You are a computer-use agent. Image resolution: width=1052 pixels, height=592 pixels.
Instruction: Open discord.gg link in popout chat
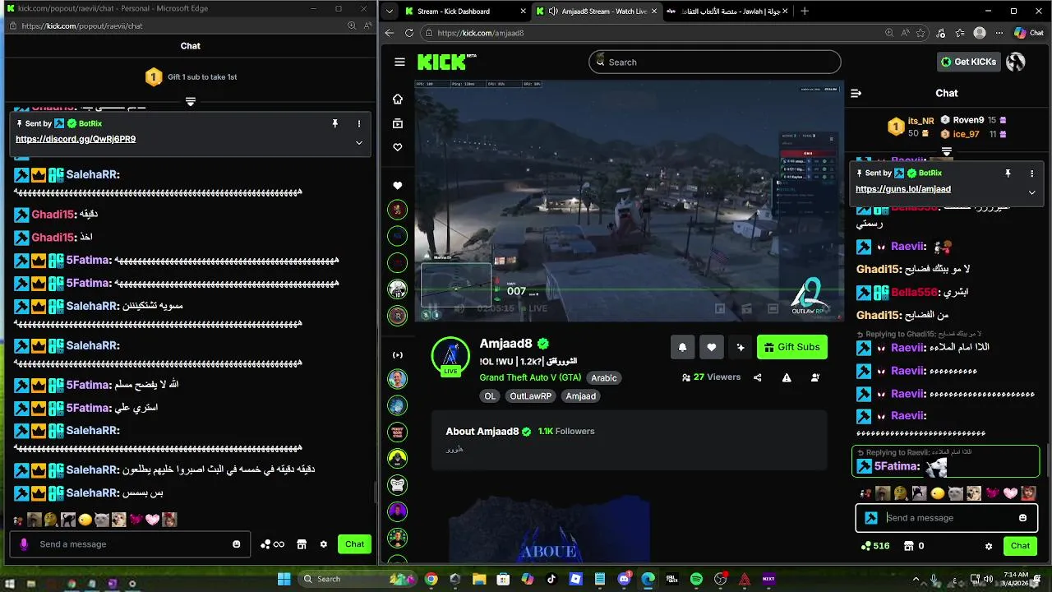tap(76, 139)
